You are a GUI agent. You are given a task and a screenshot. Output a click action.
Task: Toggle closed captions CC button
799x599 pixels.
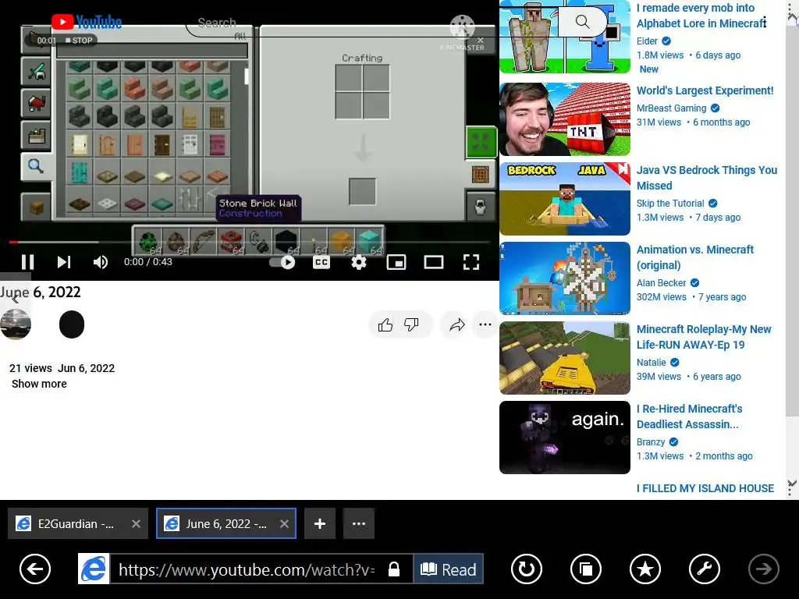pos(321,262)
